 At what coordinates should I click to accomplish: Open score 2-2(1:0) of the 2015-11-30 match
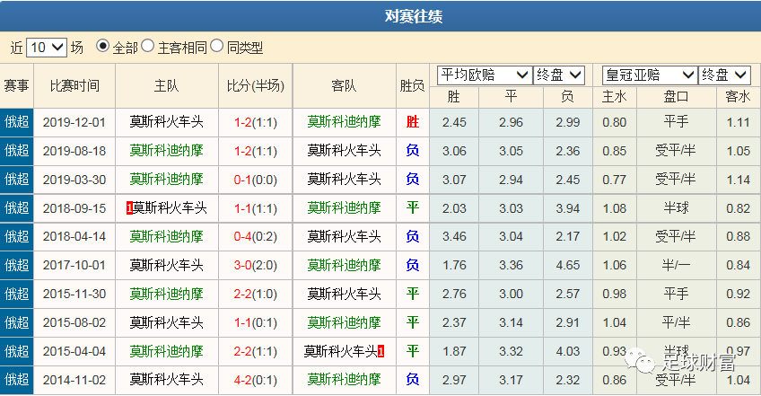click(255, 295)
